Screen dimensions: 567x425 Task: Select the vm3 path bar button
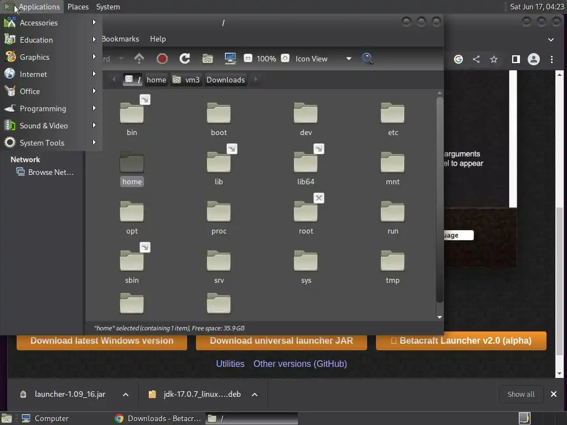click(186, 80)
